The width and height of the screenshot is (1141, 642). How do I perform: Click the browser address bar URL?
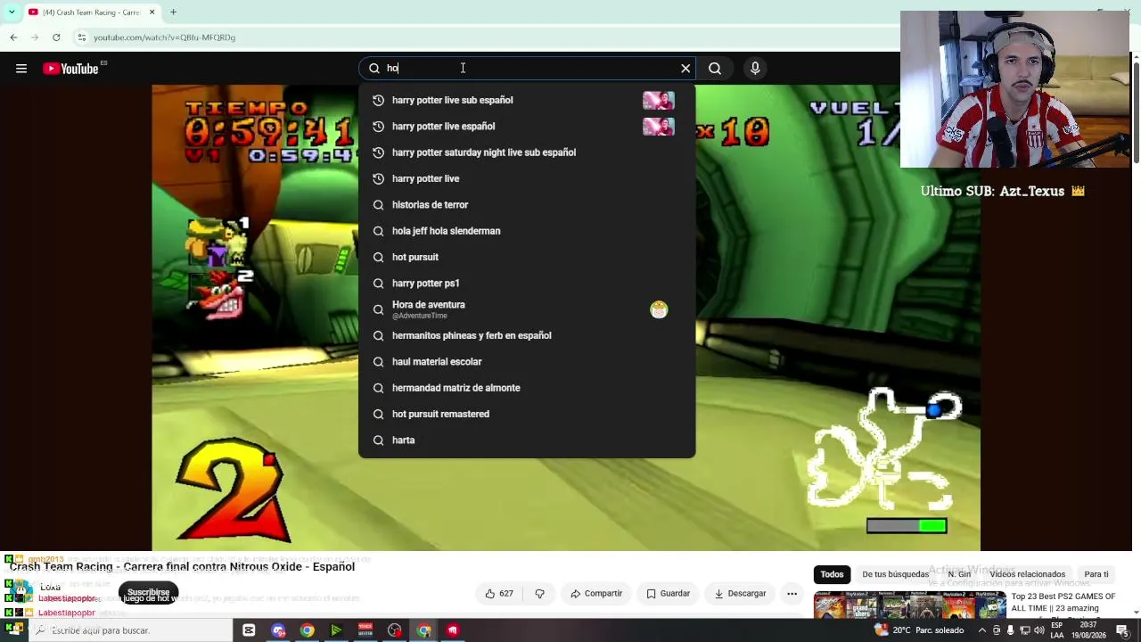point(165,37)
